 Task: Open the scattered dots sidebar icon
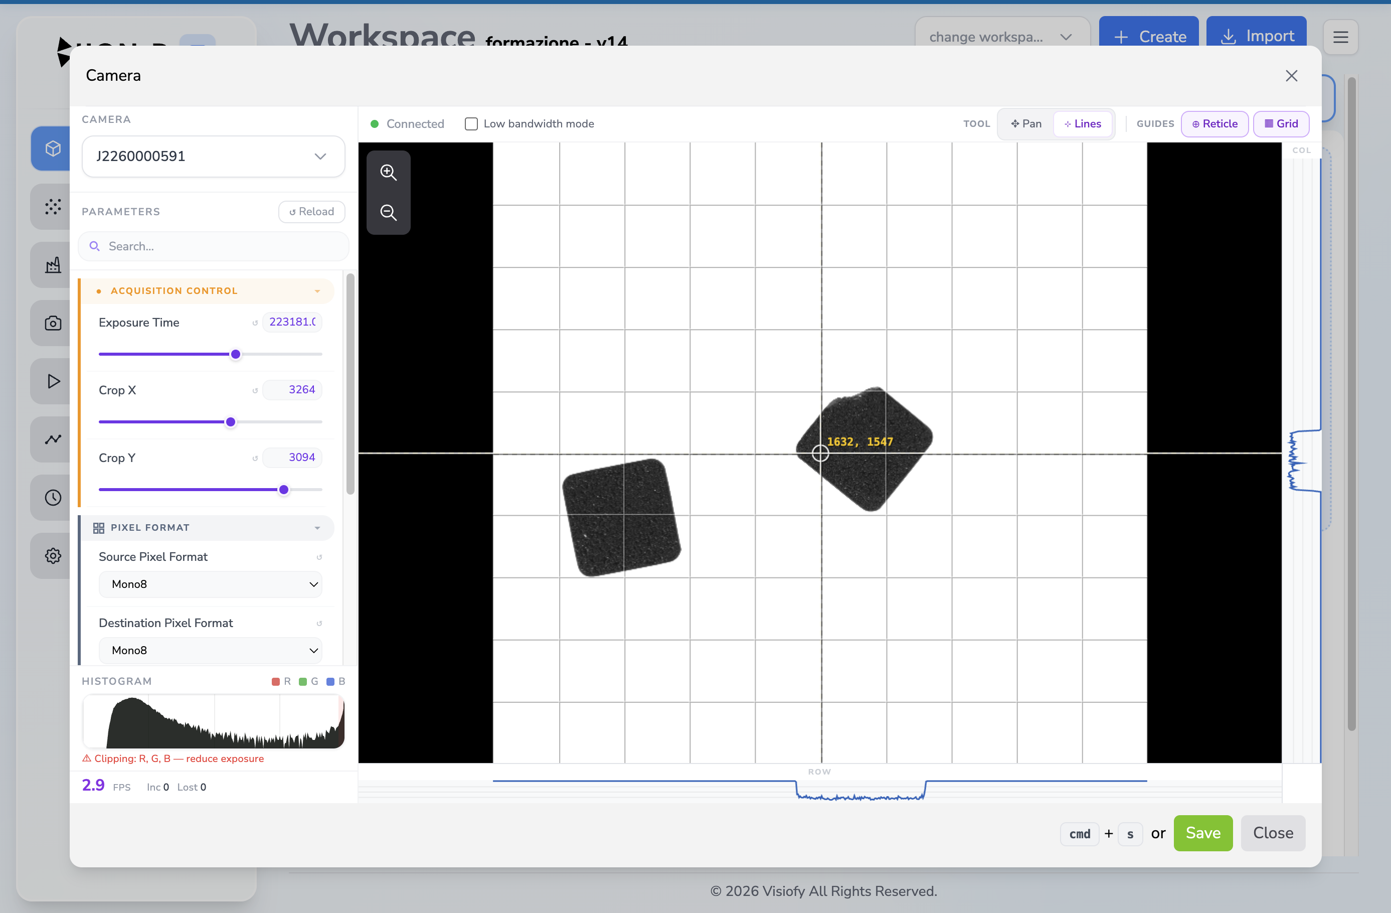point(53,207)
